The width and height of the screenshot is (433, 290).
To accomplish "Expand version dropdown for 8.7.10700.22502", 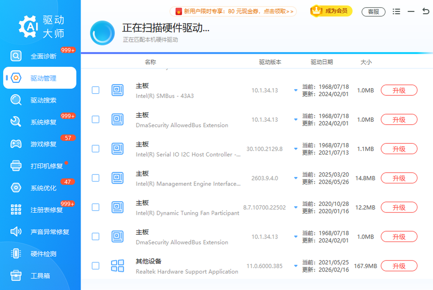I will (x=296, y=208).
